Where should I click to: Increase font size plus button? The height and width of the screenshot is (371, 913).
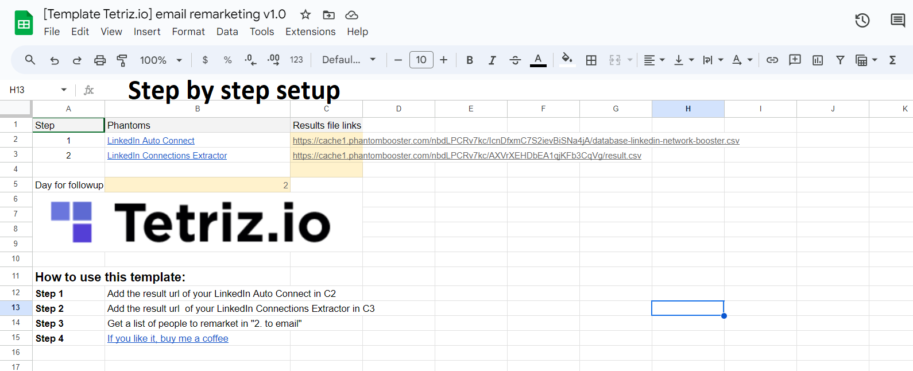[443, 60]
